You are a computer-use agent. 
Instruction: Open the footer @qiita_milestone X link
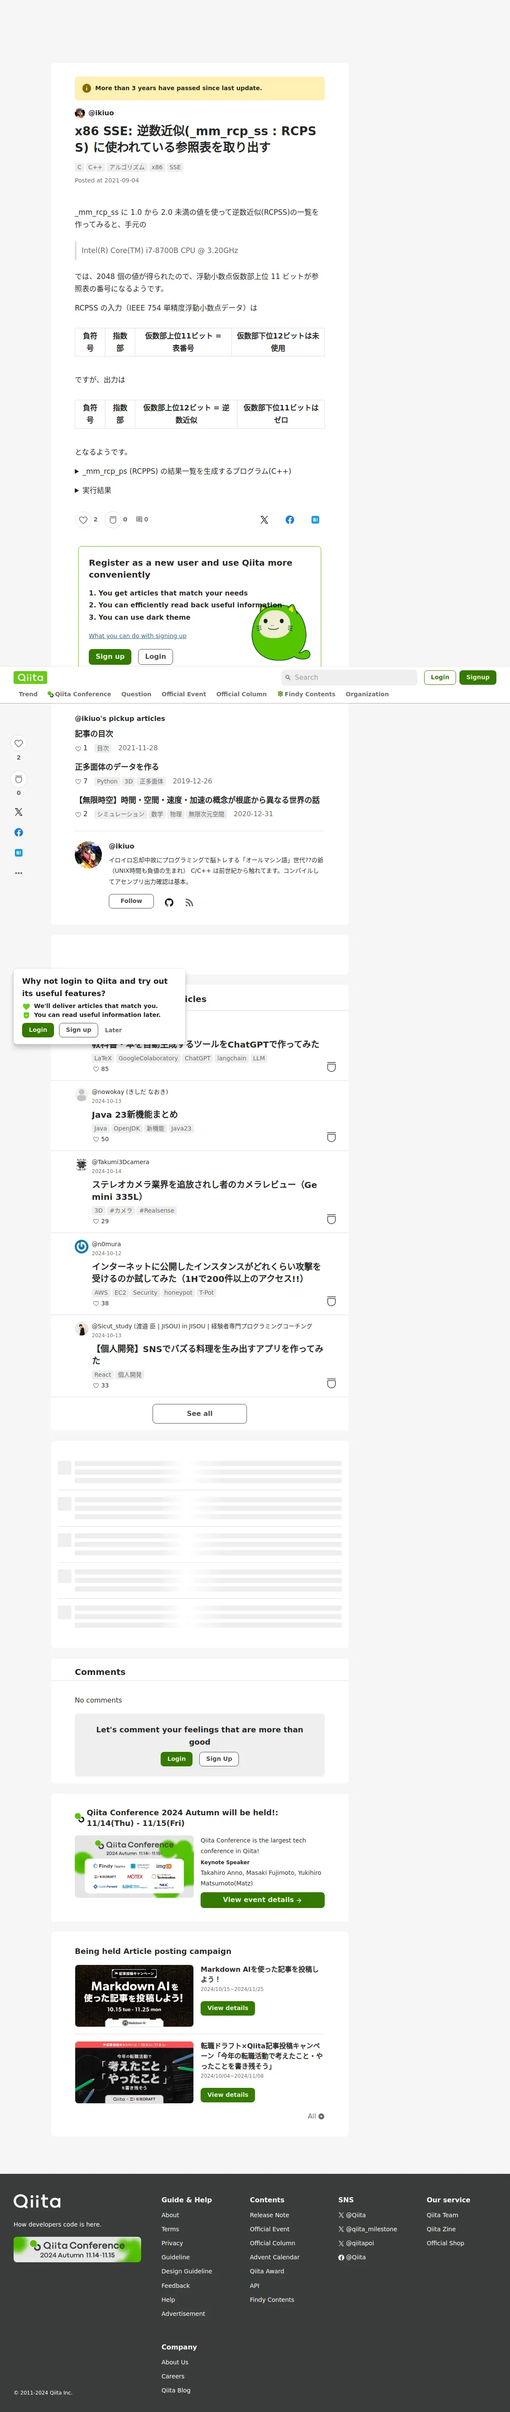[x=368, y=2230]
